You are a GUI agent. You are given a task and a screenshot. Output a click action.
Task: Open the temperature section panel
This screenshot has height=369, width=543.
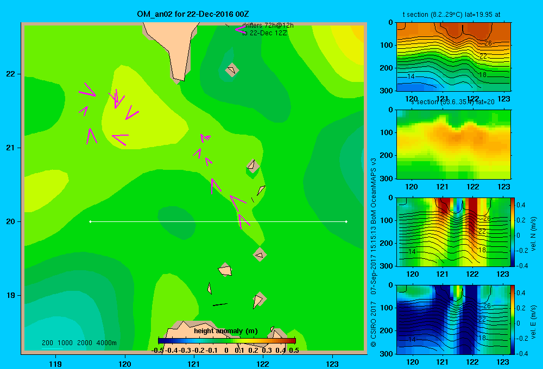coord(453,57)
